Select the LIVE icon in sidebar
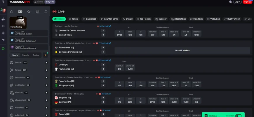This screenshot has height=117, width=254. point(20,11)
